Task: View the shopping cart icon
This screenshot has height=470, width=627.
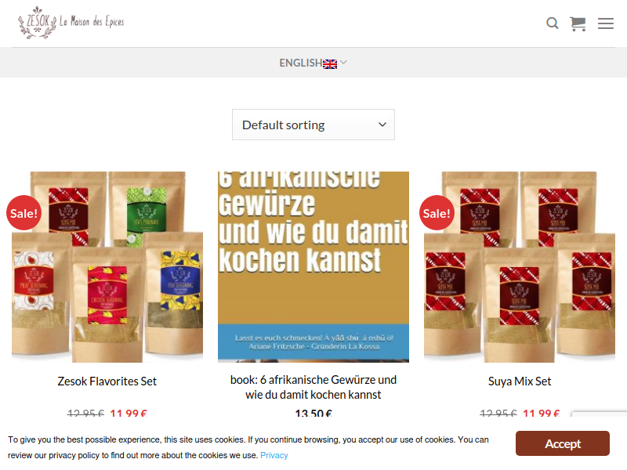Action: (578, 23)
